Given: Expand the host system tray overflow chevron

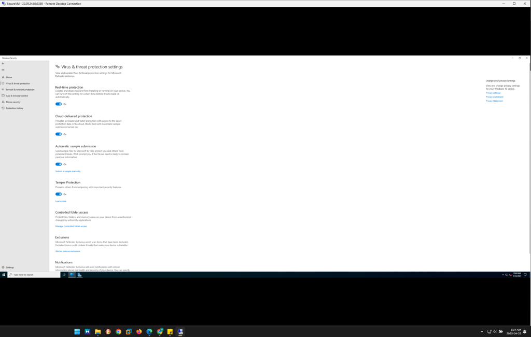Looking at the screenshot, I should (482, 332).
